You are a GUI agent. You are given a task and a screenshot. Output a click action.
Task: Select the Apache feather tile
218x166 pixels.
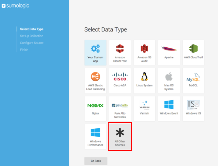click(169, 53)
